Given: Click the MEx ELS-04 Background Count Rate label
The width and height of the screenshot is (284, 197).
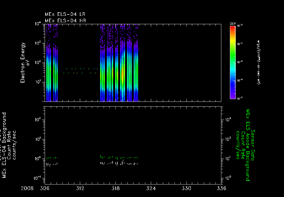Looking at the screenshot, I should coord(9,145).
